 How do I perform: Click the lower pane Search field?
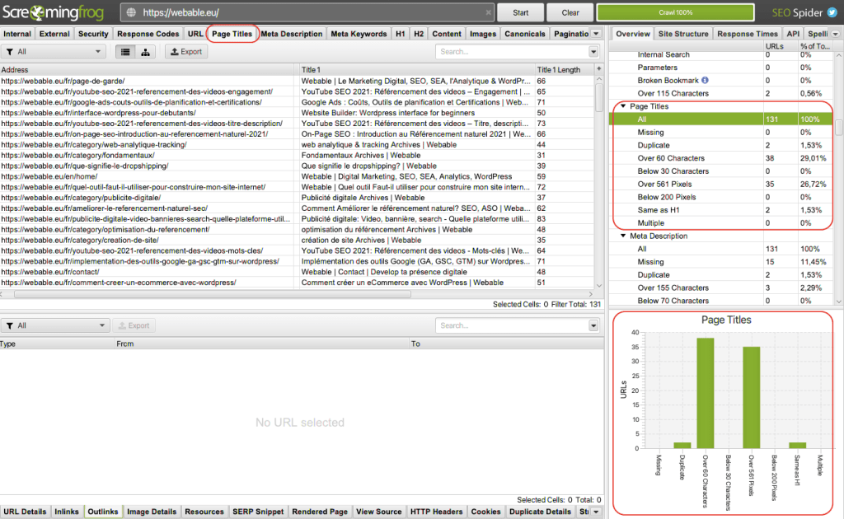[512, 325]
